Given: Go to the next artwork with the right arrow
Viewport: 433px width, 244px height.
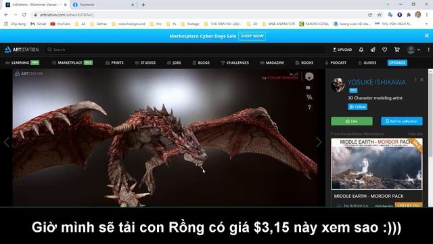Looking at the screenshot, I should [x=319, y=142].
